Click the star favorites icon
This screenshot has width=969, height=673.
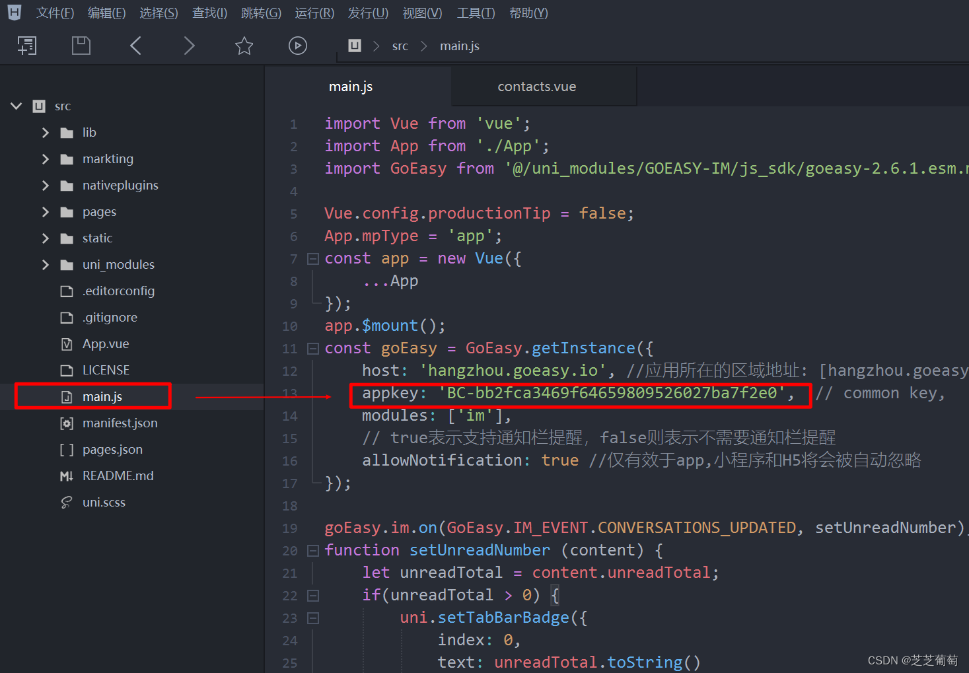click(x=244, y=46)
